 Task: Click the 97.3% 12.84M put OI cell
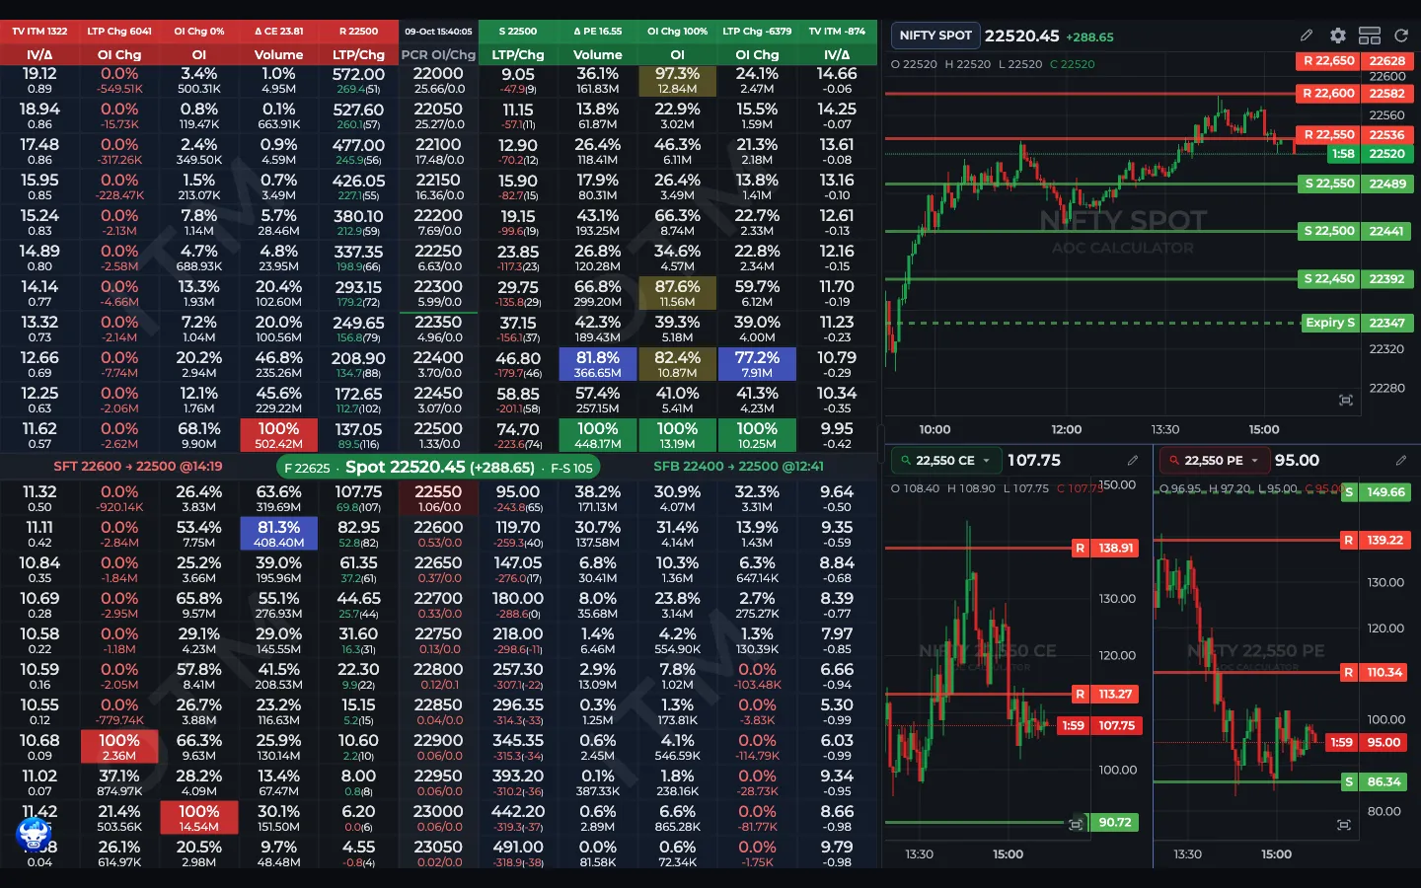(x=677, y=81)
